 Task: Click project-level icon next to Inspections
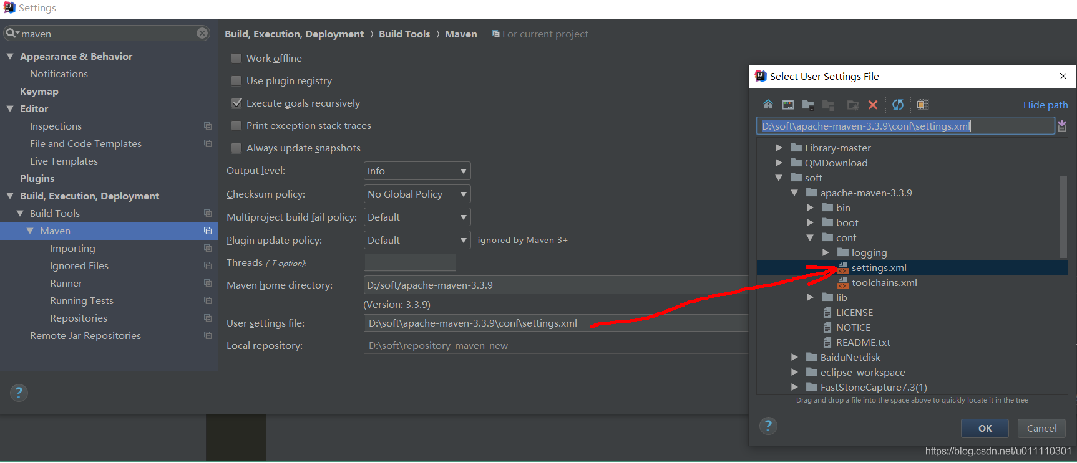[208, 126]
